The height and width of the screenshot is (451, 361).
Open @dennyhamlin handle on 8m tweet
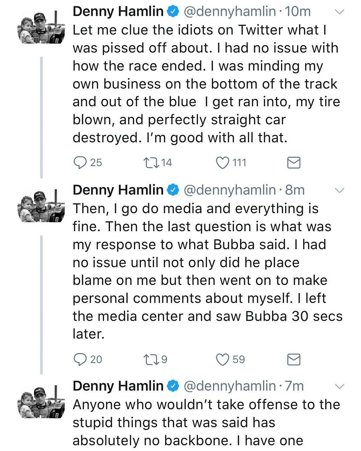pyautogui.click(x=230, y=190)
